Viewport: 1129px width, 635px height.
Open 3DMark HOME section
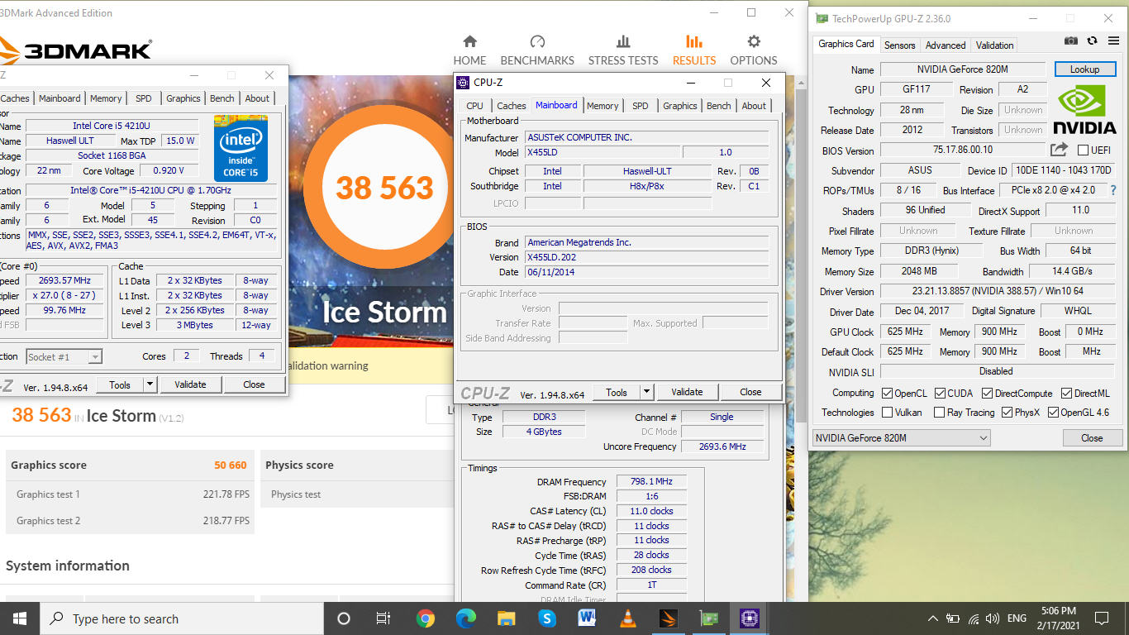point(469,50)
